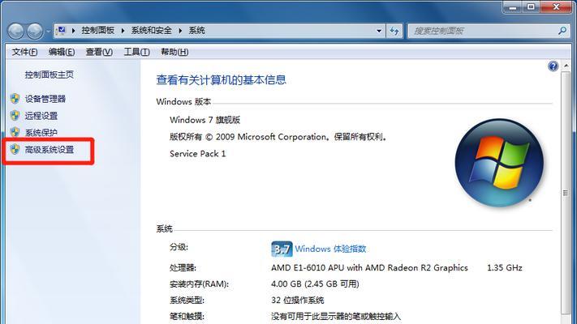Click the scrollbar up arrow
The height and width of the screenshot is (324, 577).
coord(566,66)
